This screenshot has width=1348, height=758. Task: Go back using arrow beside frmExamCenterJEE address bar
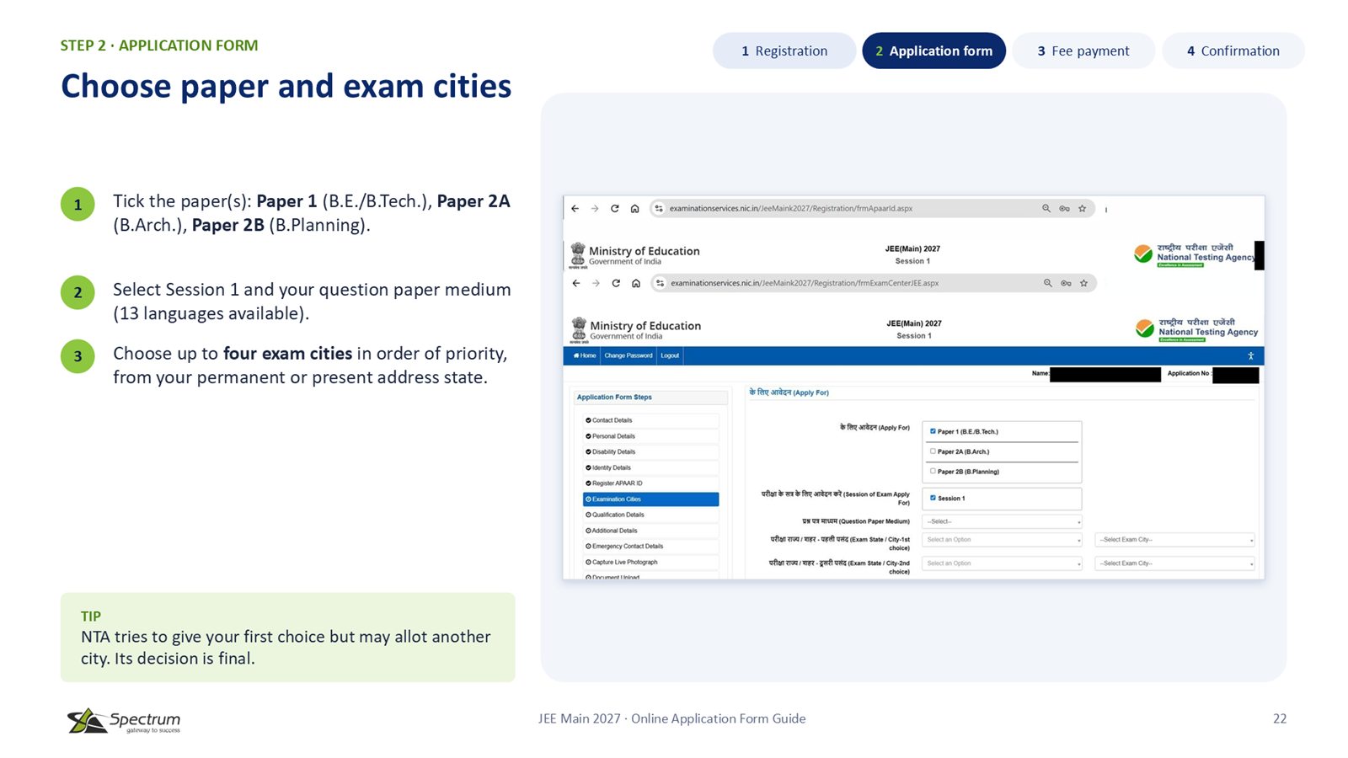(x=576, y=284)
